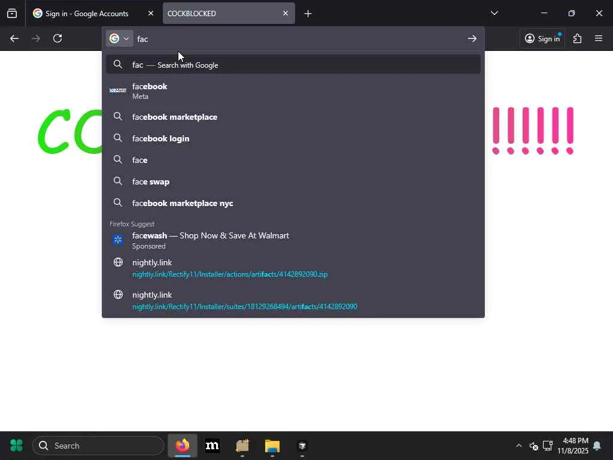The width and height of the screenshot is (613, 460).
Task: Click the globe icon of the 4142892090.zip entry
Action: pyautogui.click(x=118, y=262)
